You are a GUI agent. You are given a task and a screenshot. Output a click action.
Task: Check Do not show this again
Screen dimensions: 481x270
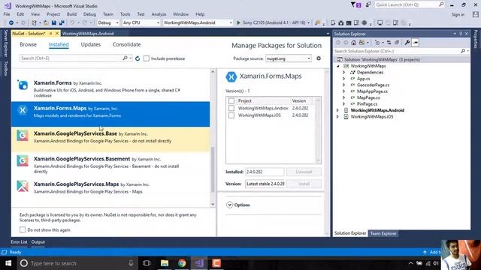[x=23, y=229]
